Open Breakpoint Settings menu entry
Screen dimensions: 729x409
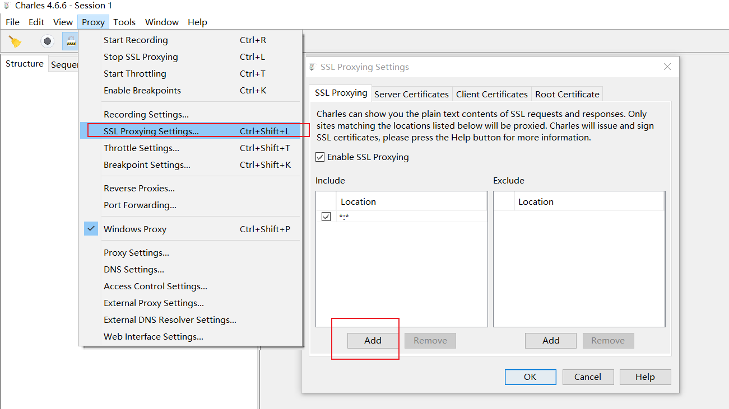pyautogui.click(x=191, y=165)
